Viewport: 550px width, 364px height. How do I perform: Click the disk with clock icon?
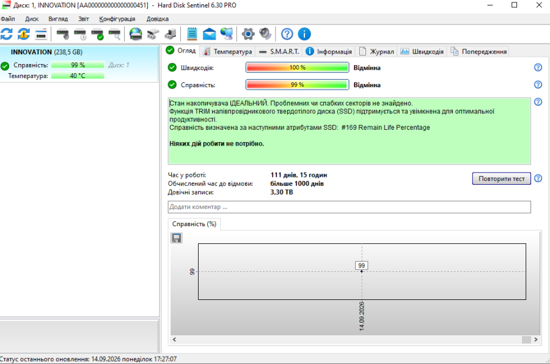(80, 34)
